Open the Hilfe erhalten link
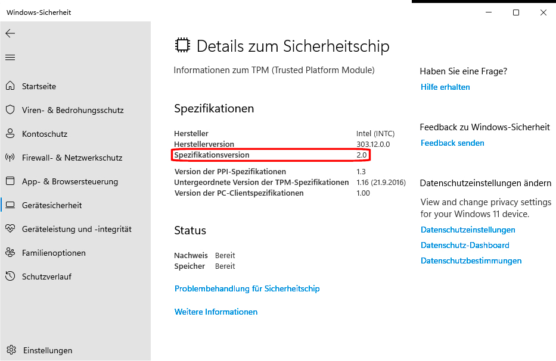Viewport: 556px width, 361px height. click(x=445, y=87)
